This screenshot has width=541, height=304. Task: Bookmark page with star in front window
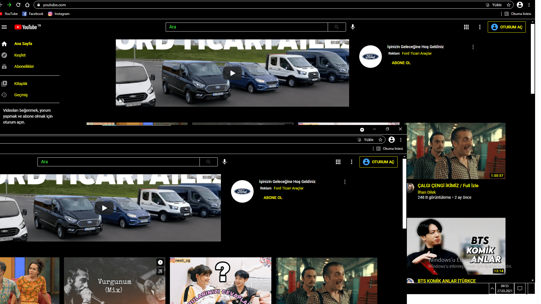pos(380,140)
